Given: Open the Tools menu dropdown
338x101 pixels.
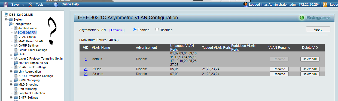Looking at the screenshot, I should point(47,5).
